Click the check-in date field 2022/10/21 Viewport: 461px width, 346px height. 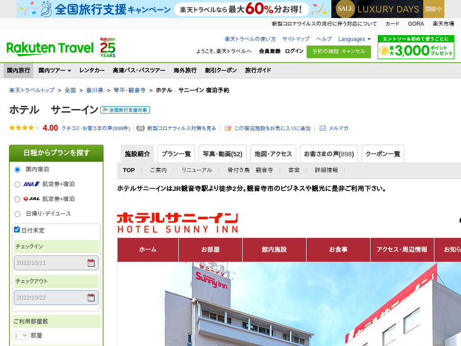tap(56, 263)
